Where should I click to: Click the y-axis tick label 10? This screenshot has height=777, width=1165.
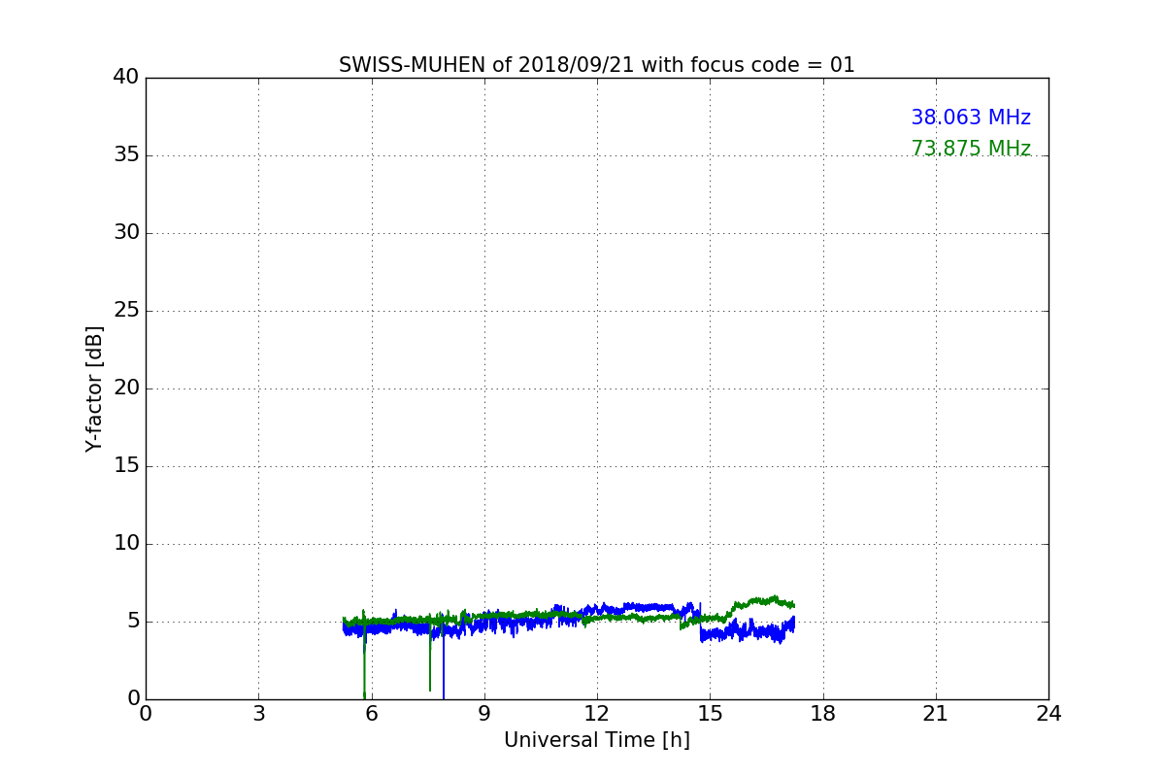pos(126,544)
